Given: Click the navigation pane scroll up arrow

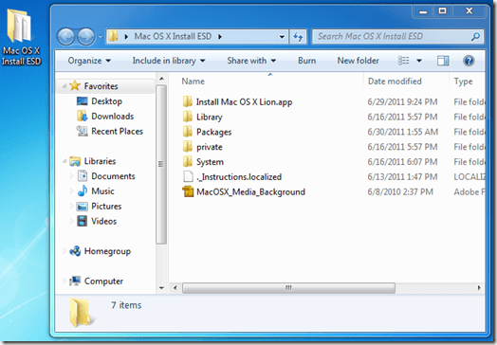Looking at the screenshot, I should coord(161,79).
